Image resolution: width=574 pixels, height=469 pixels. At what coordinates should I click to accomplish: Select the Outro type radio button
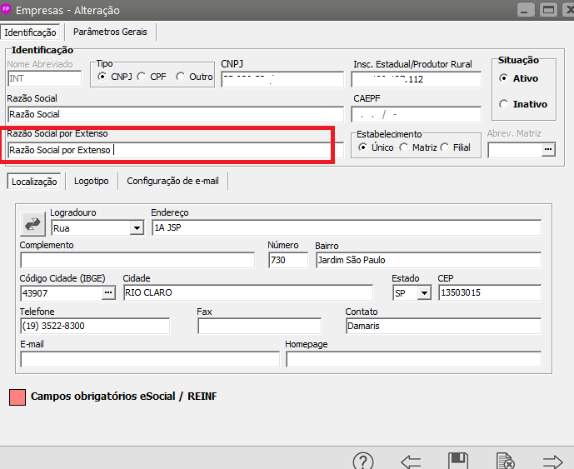point(180,77)
